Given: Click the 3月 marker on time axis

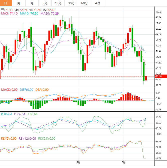Looking at the screenshot, I should (x=123, y=162).
